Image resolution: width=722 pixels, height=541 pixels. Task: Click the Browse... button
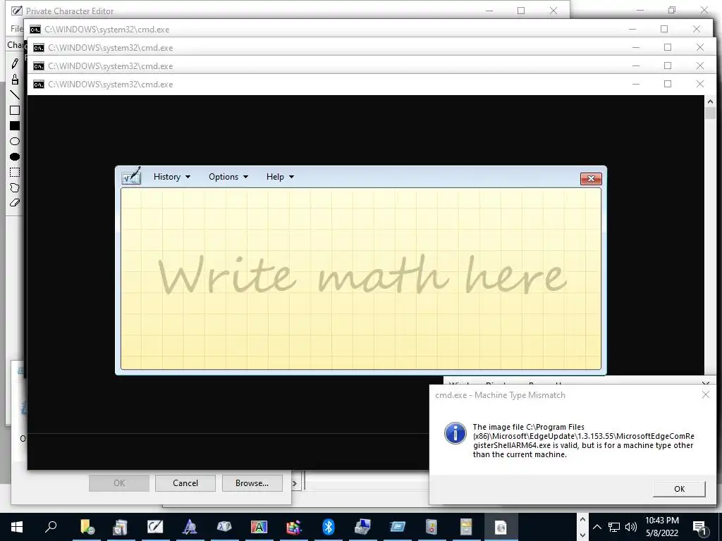(252, 483)
